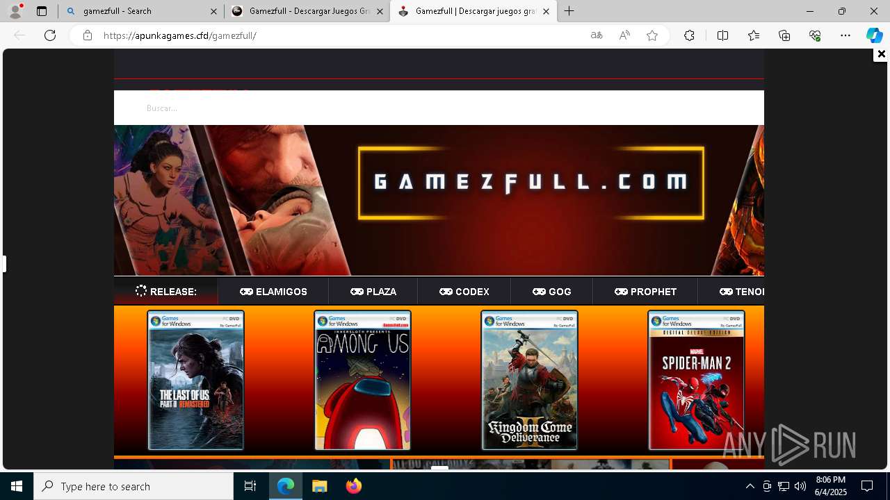Open CODEX release category

[x=464, y=291]
